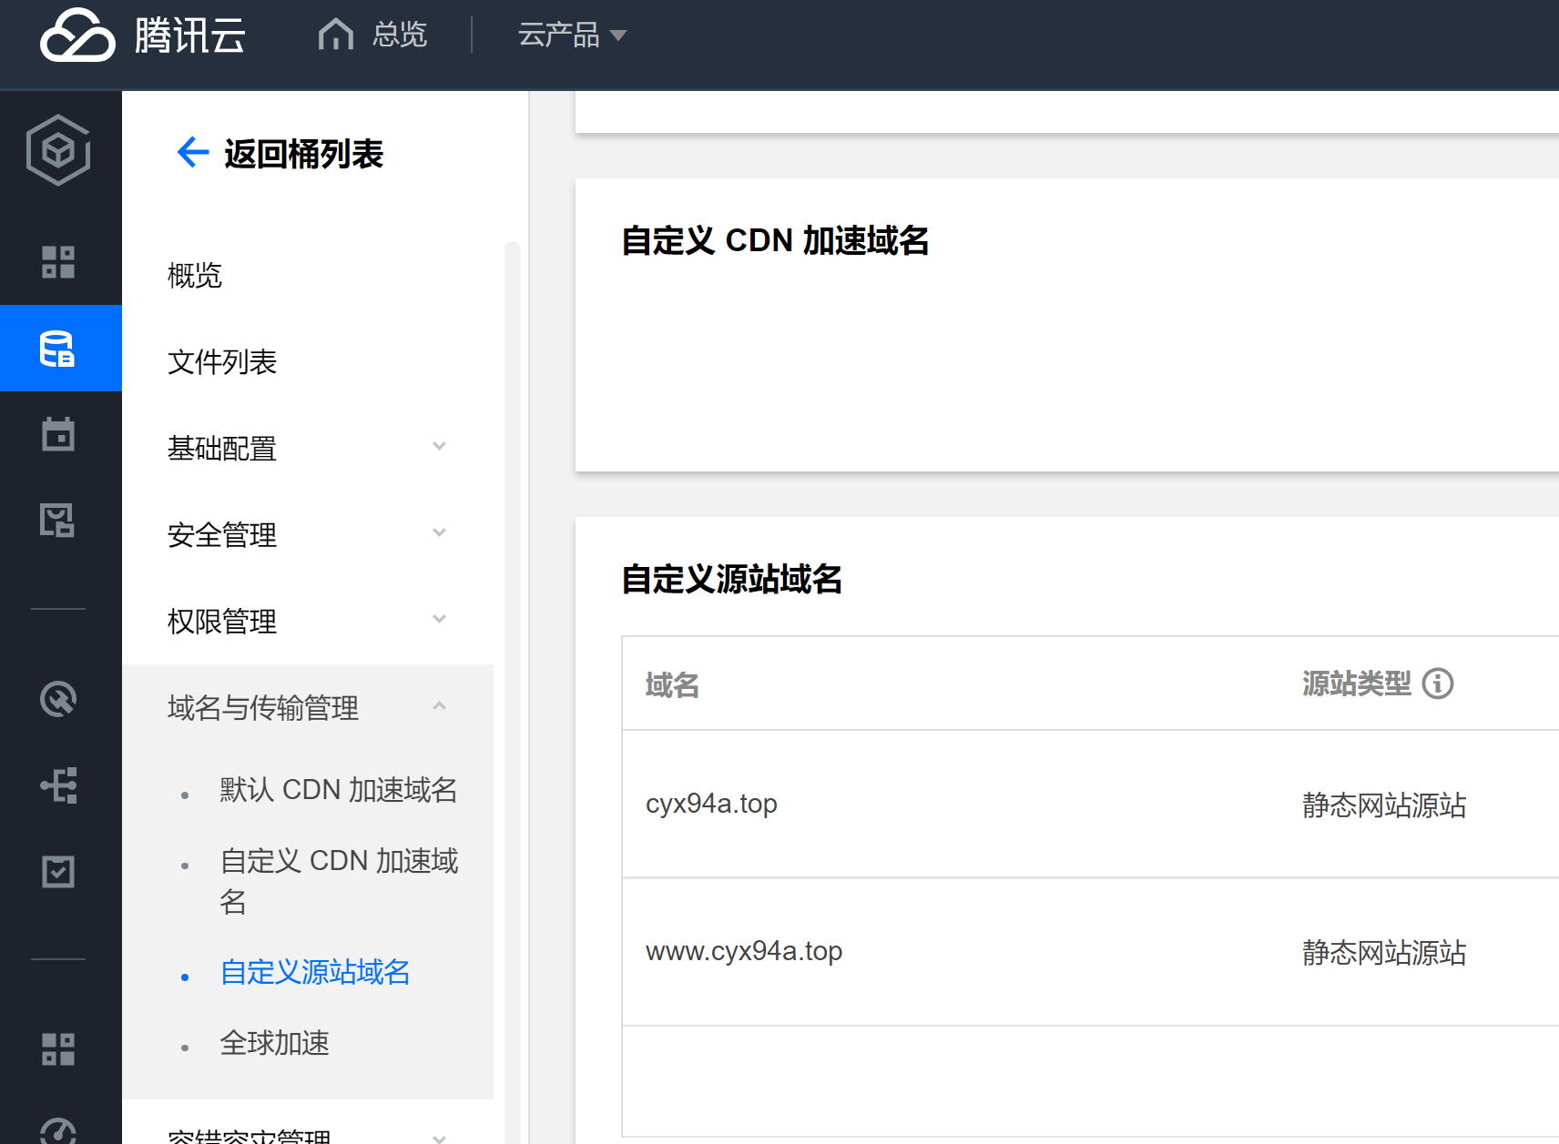
Task: Click the calendar icon in left sidebar
Action: [x=58, y=434]
